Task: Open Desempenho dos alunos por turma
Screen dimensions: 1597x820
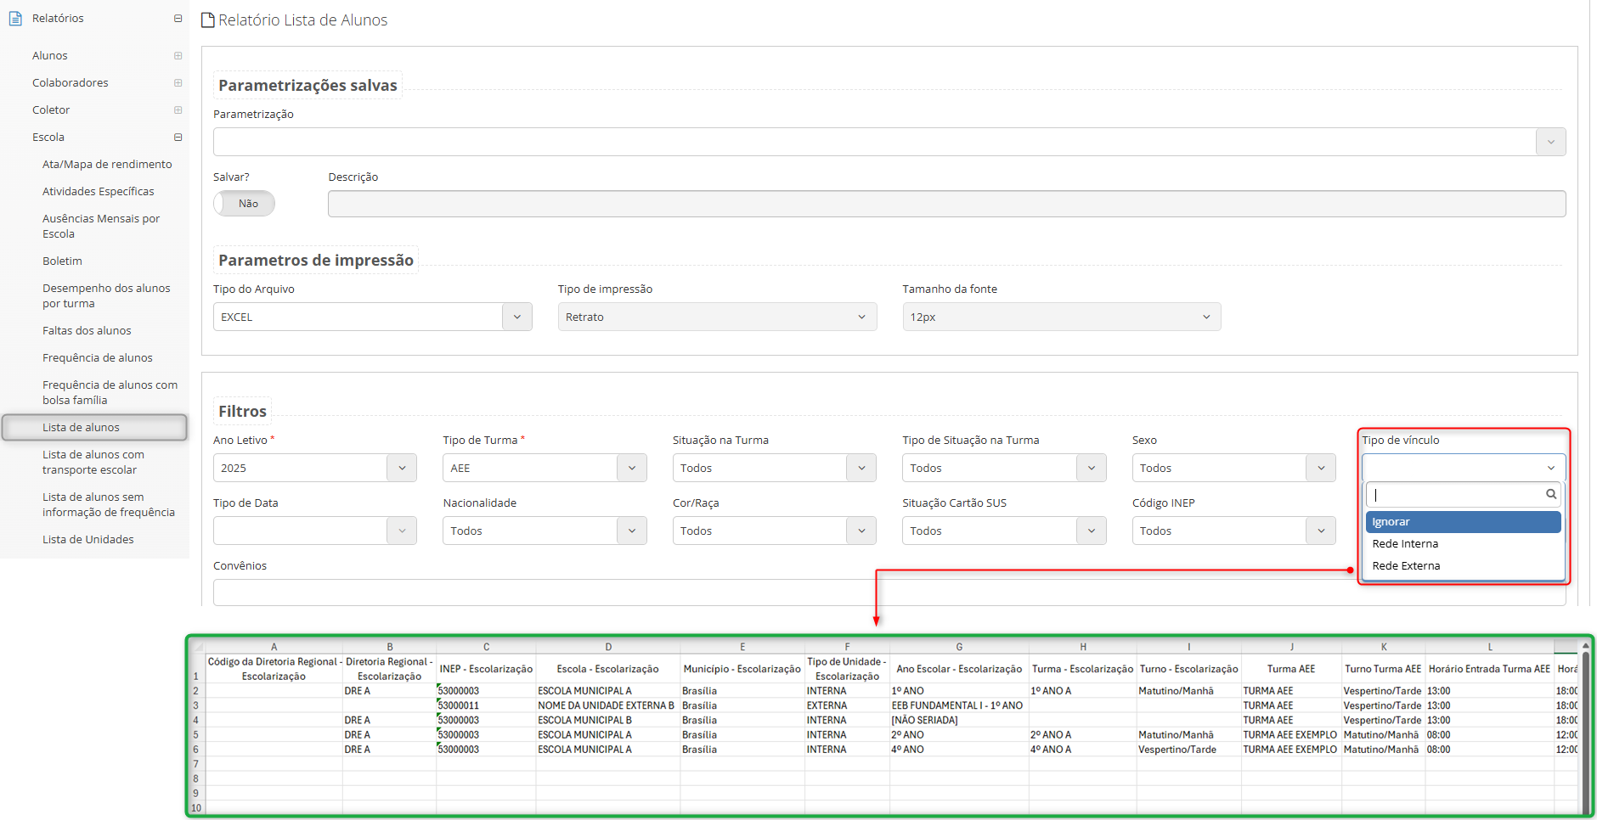Action: click(106, 295)
